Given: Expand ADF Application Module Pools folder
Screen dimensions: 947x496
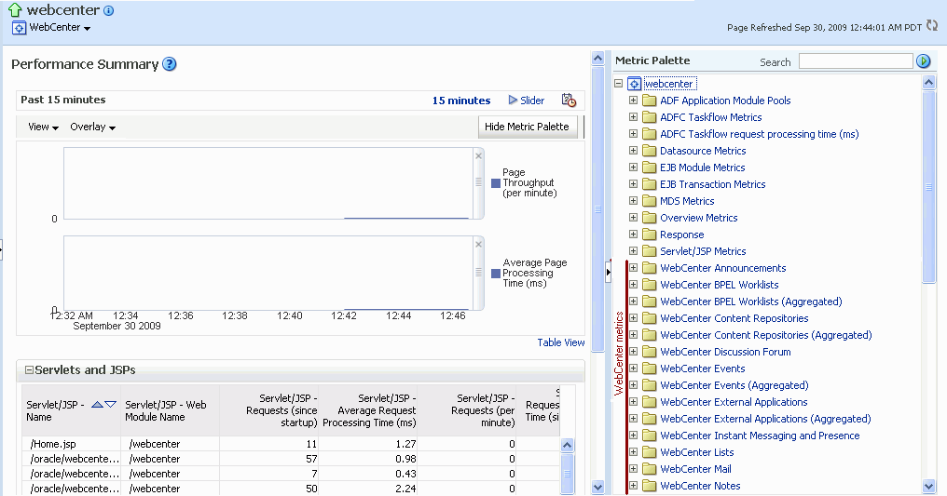Looking at the screenshot, I should [634, 101].
